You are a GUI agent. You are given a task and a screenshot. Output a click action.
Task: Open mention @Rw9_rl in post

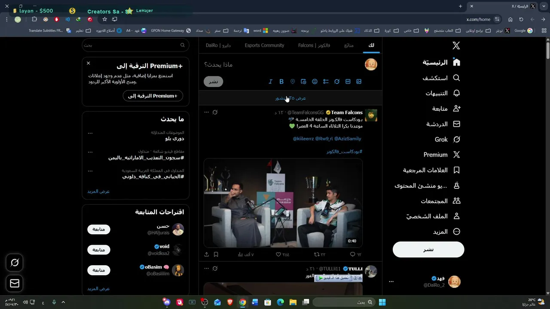[324, 139]
